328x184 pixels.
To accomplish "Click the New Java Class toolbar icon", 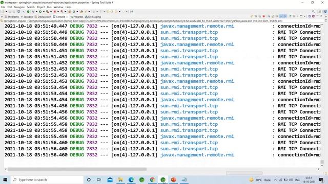I will (74, 12).
